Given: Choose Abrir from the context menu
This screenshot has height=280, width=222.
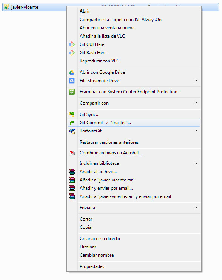Looking at the screenshot, I should point(134,11).
